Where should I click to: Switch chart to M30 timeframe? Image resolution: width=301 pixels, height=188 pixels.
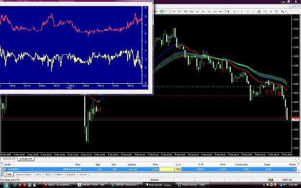[x=192, y=12]
